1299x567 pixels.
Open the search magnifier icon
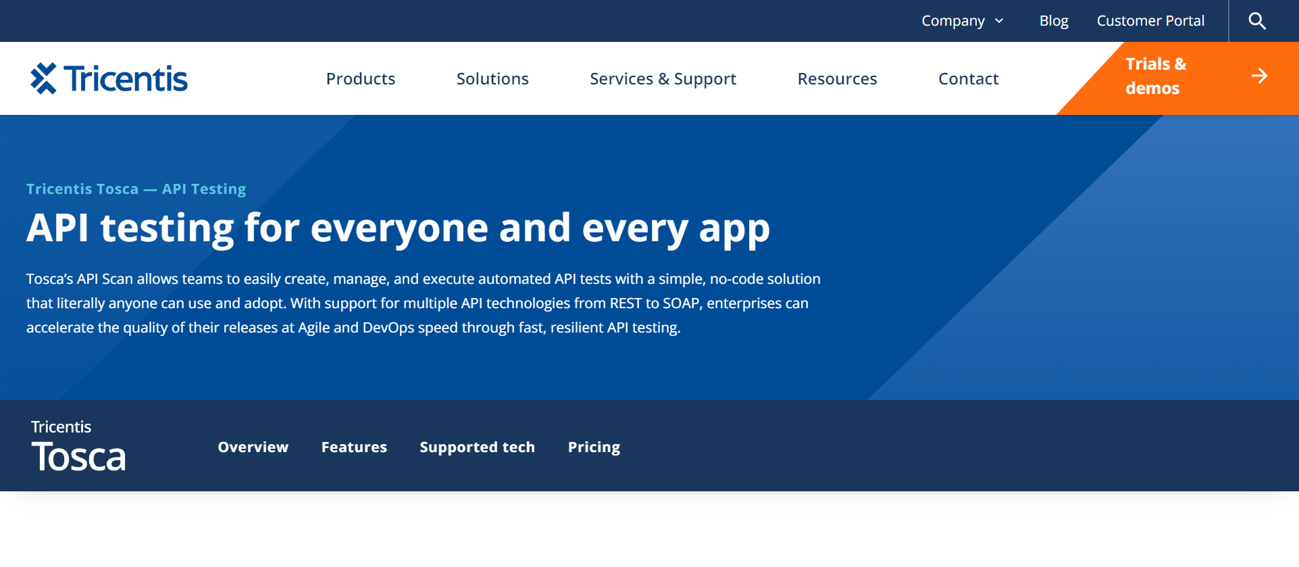tap(1257, 21)
